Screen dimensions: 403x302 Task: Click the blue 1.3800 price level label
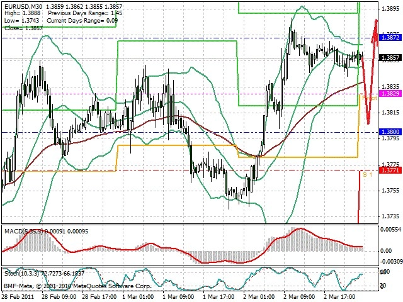(390, 132)
